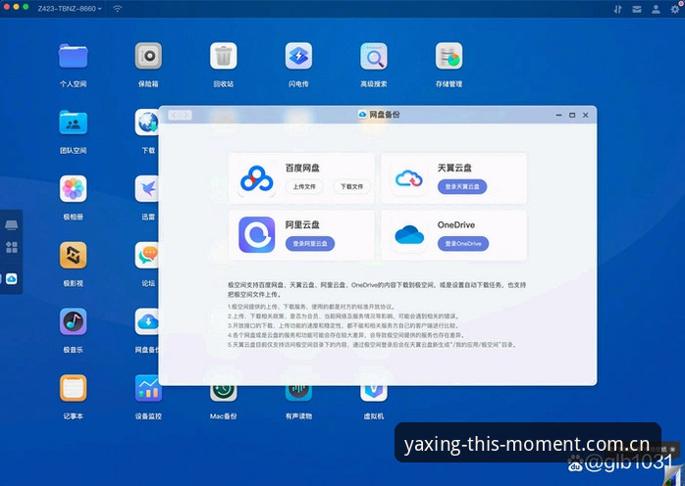Open the 下载 globe download icon
The height and width of the screenshot is (486, 685).
point(147,122)
